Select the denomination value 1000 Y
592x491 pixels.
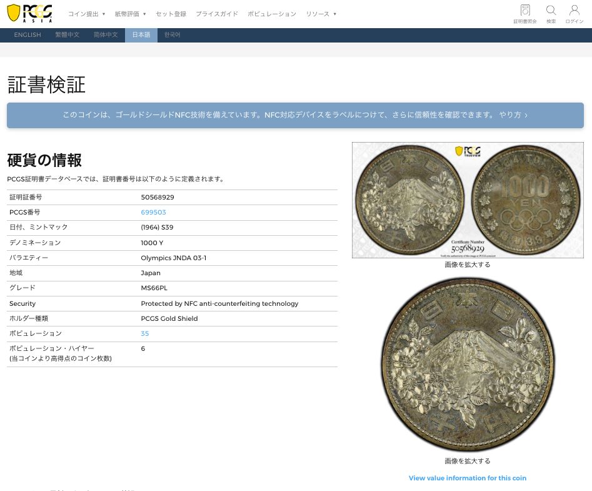152,243
